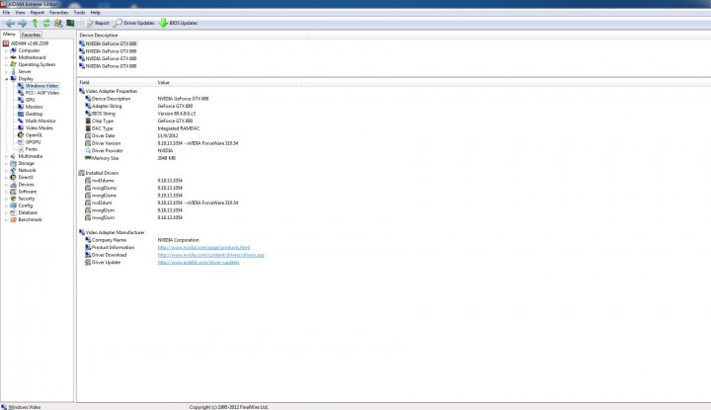711x410 pixels.
Task: Expand the Benchmark tree node arrow
Action: click(x=6, y=220)
